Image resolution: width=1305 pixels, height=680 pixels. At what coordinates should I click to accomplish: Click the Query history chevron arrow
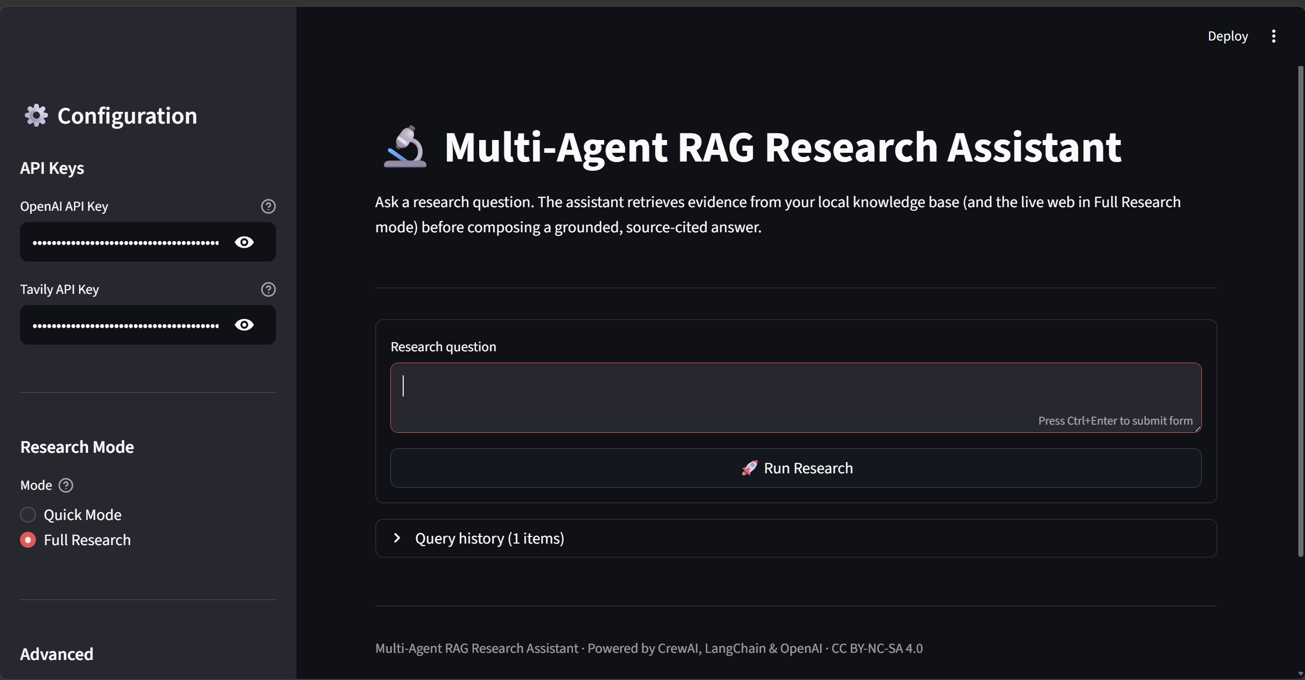coord(397,538)
